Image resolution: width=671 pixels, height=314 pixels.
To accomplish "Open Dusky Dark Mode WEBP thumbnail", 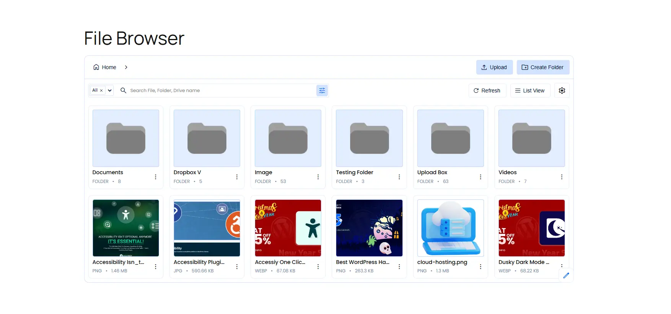I will [x=532, y=228].
